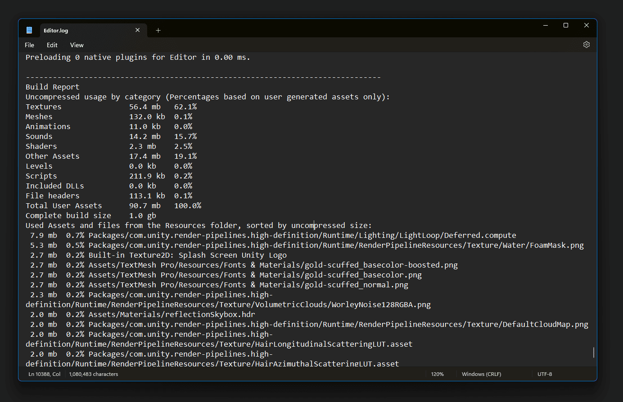The image size is (623, 402).
Task: Click the 'Meshes' row label
Action: coord(39,116)
